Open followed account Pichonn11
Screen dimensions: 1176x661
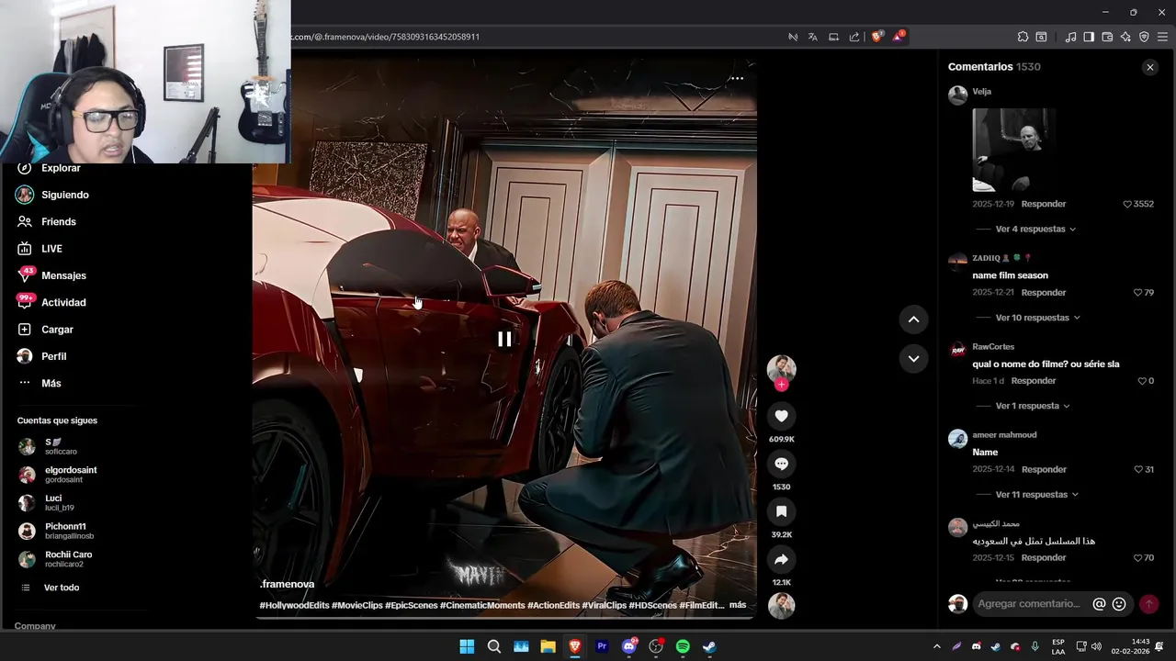click(56, 531)
